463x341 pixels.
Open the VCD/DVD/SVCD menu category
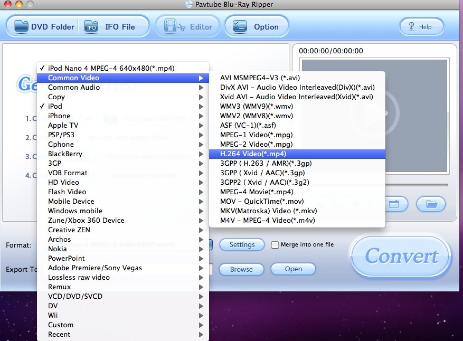(123, 297)
